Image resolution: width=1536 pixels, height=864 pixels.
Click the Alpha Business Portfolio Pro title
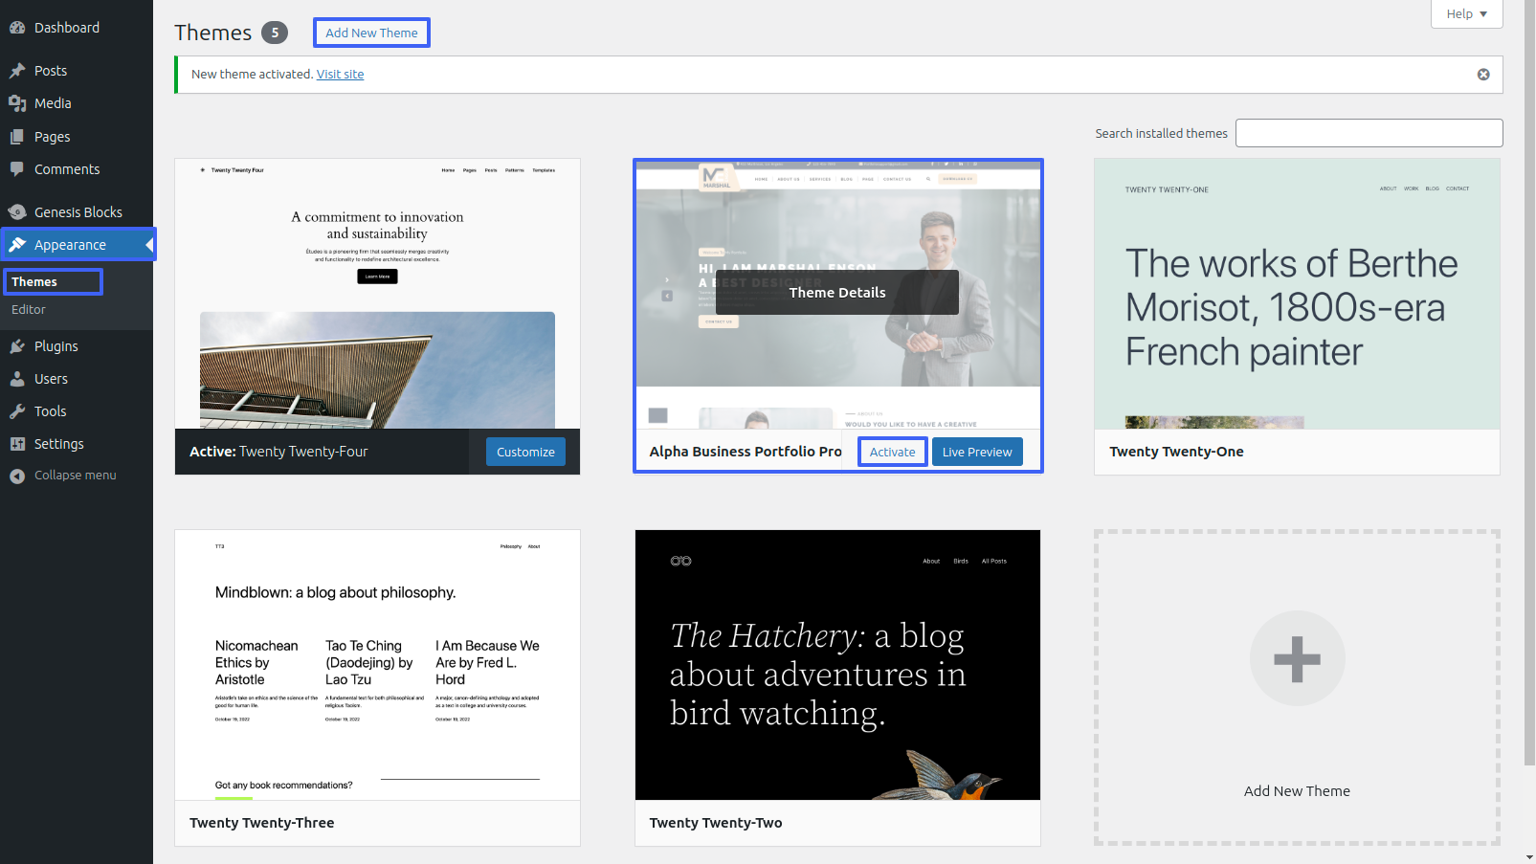click(x=746, y=452)
